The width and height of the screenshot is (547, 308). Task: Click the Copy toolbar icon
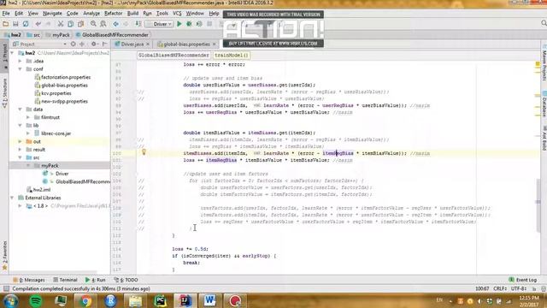pos(70,24)
